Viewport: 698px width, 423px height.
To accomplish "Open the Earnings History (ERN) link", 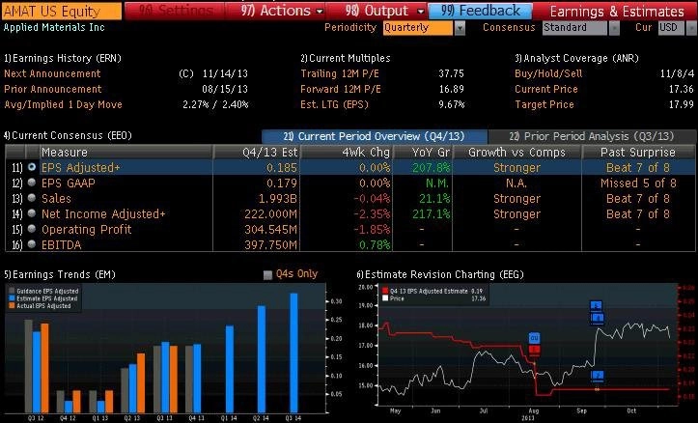I will point(63,58).
